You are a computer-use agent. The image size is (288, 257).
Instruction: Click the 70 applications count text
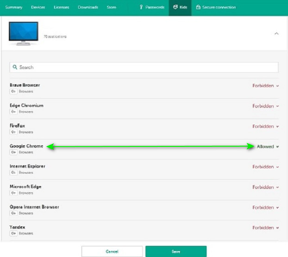coord(55,37)
